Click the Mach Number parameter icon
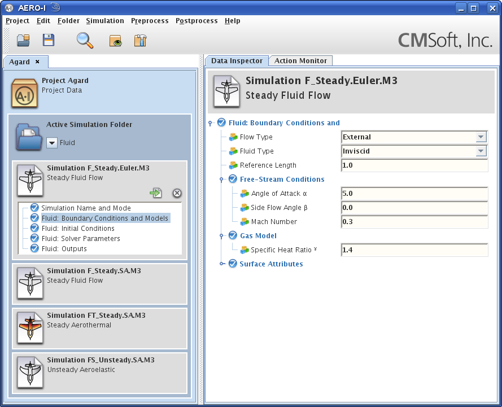 pos(245,221)
